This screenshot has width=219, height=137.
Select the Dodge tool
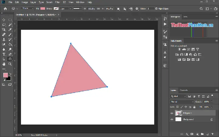coord(10,50)
